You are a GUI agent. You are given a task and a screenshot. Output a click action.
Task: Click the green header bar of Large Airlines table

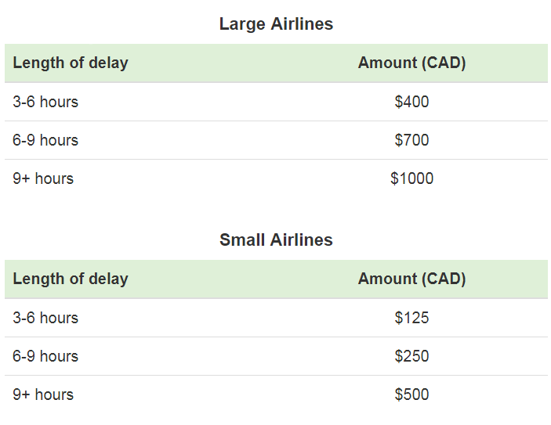235,63
